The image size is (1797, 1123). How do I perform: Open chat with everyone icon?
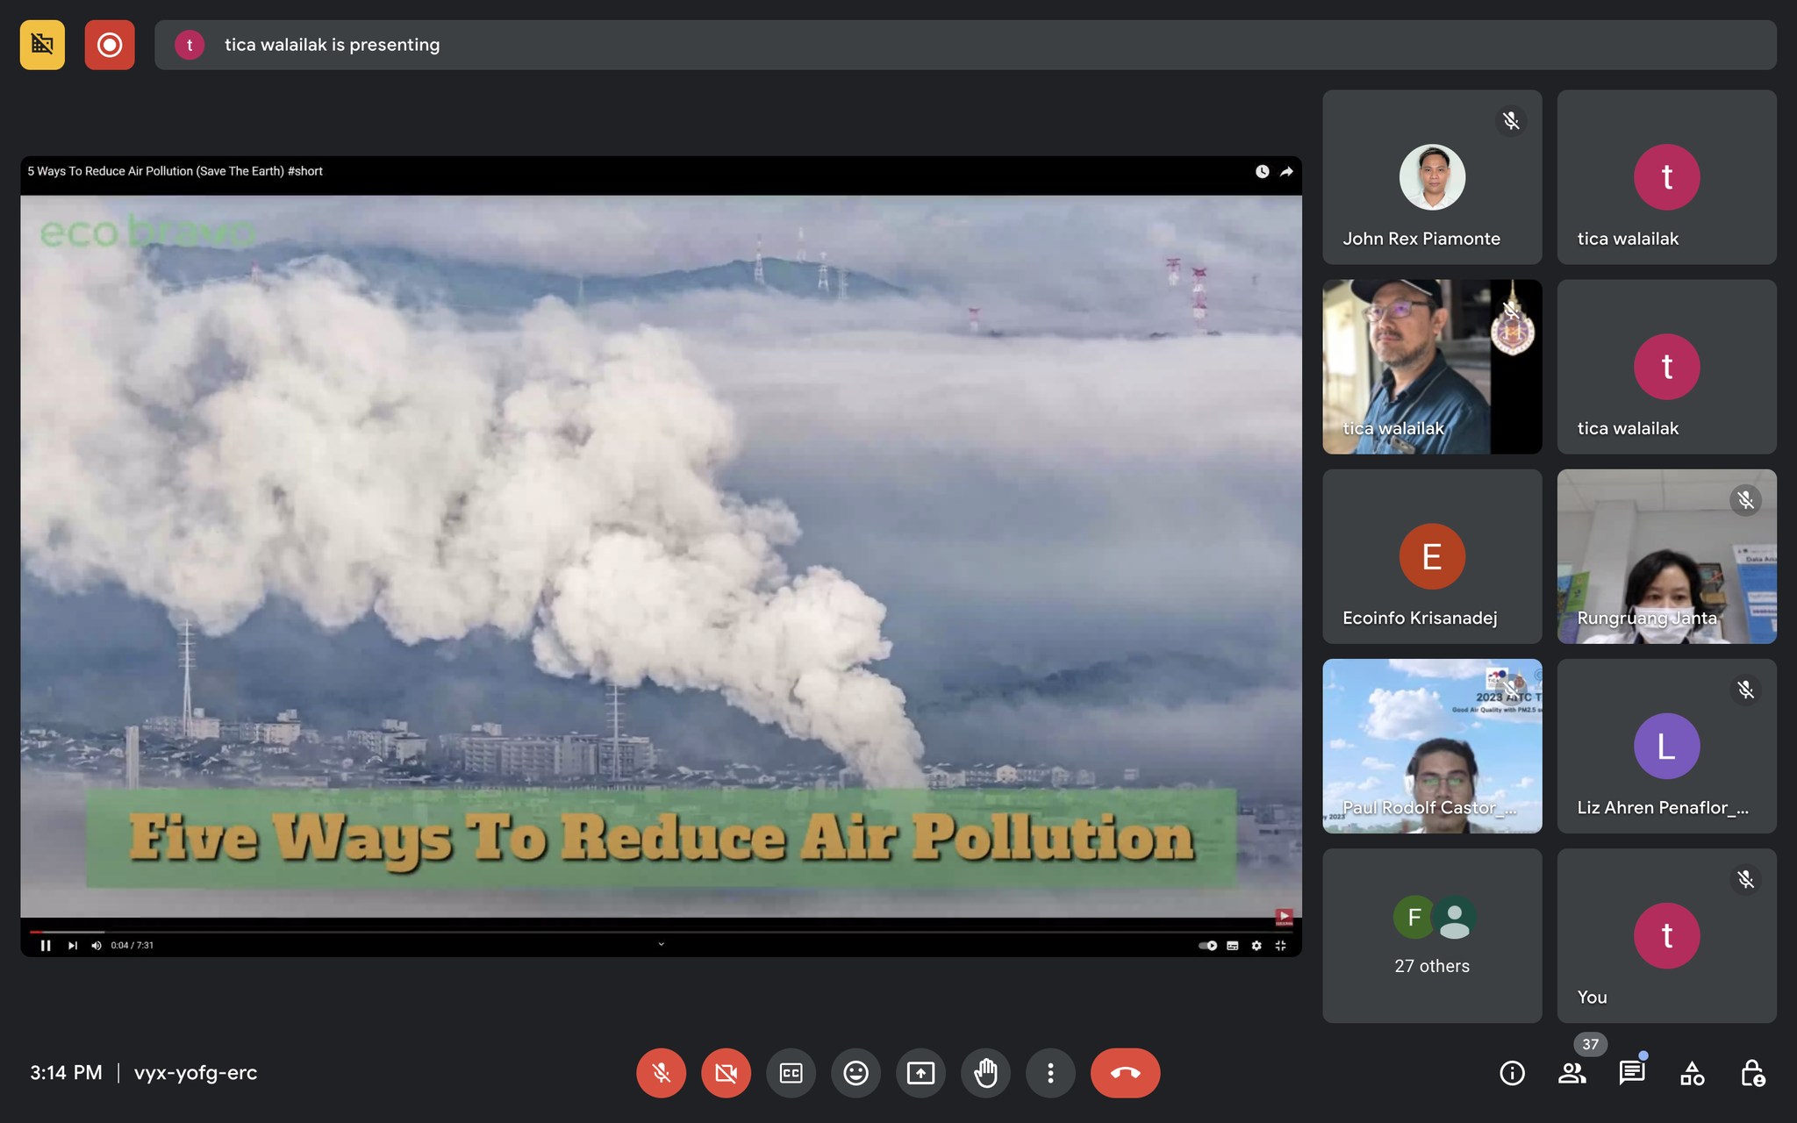coord(1631,1072)
